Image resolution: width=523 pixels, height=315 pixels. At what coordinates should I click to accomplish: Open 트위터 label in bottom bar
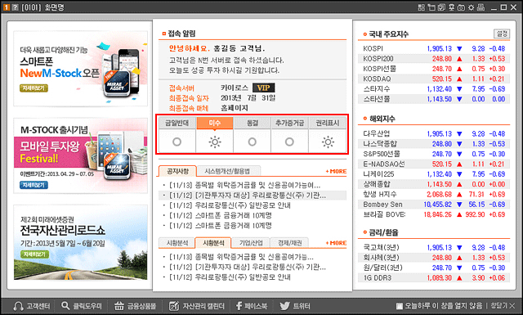pyautogui.click(x=302, y=306)
